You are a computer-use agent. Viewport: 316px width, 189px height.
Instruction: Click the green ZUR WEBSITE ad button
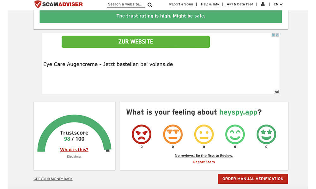136,42
